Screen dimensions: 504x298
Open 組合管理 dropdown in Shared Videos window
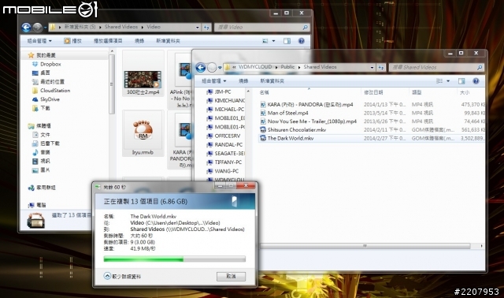pyautogui.click(x=213, y=80)
